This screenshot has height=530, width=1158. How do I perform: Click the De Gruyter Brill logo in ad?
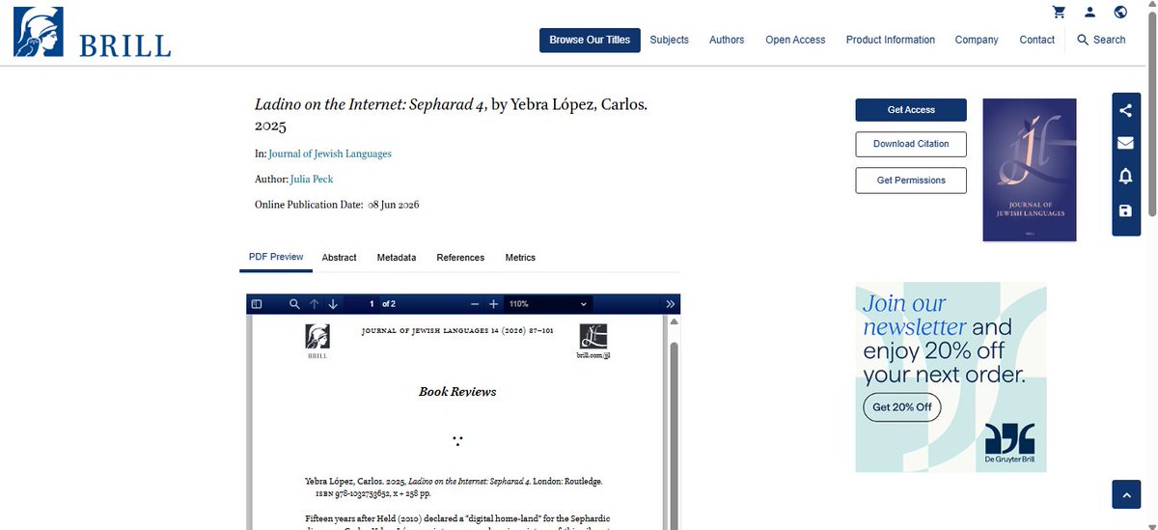(1009, 441)
